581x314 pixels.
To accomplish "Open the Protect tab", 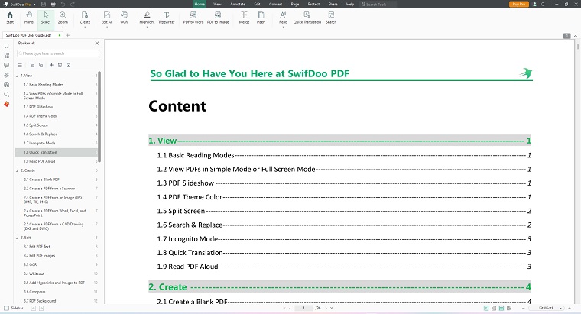I will point(313,4).
